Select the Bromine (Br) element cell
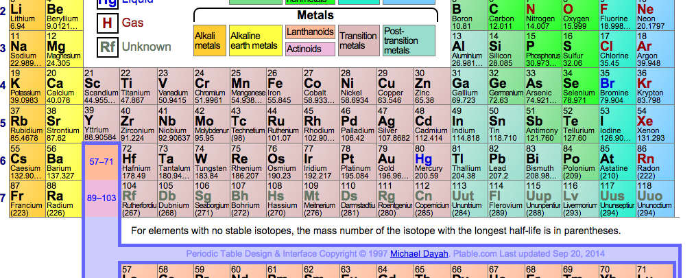The height and width of the screenshot is (278, 694). [618, 86]
